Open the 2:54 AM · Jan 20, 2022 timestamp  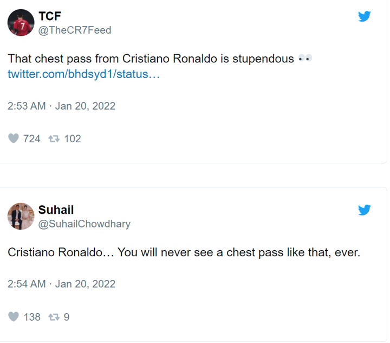tap(61, 284)
